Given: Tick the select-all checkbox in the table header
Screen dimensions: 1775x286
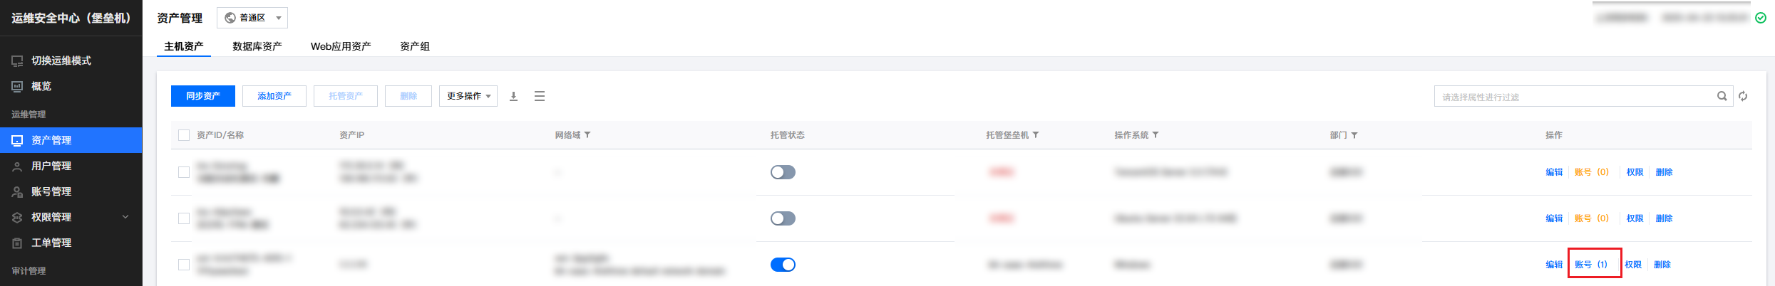Looking at the screenshot, I should [x=184, y=135].
